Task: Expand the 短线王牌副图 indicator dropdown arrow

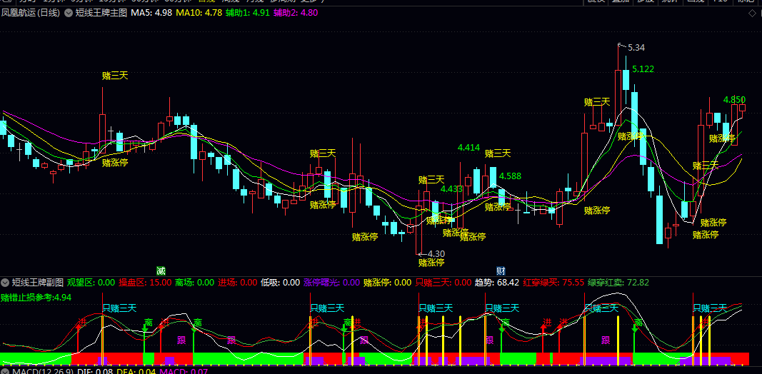Action: pyautogui.click(x=5, y=282)
